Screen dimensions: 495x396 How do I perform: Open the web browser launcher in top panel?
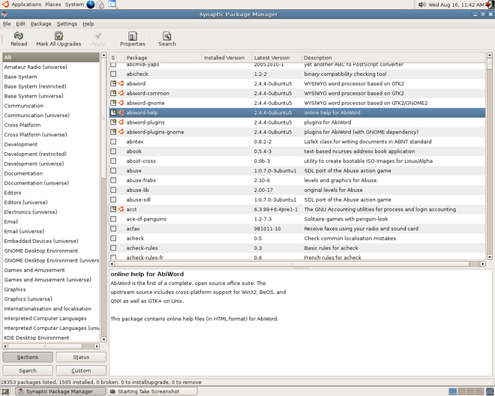[90, 4]
